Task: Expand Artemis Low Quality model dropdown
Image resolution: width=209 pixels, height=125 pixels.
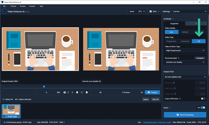Action: point(185,62)
